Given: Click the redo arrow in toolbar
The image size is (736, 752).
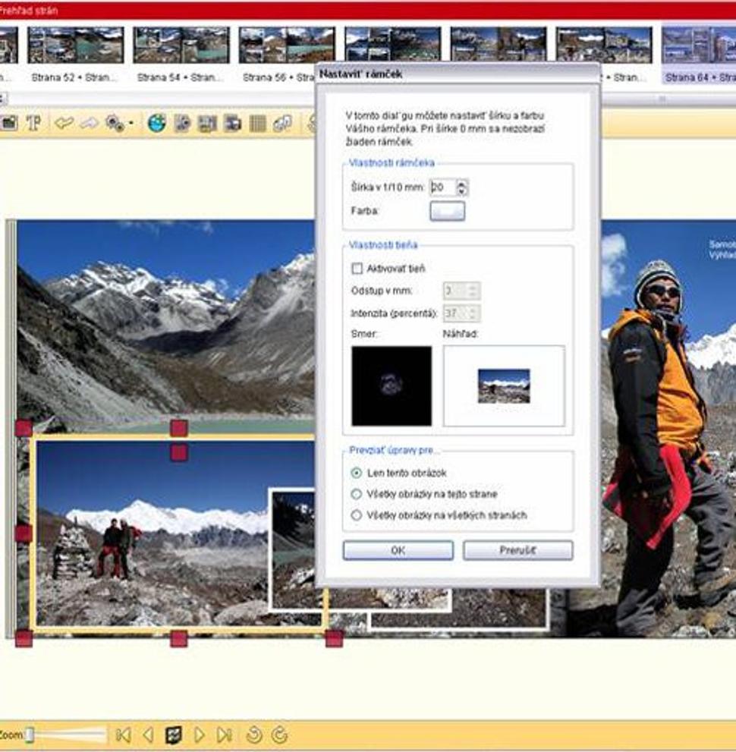Looking at the screenshot, I should point(90,123).
